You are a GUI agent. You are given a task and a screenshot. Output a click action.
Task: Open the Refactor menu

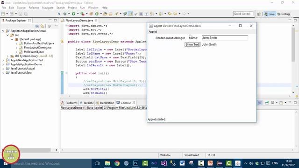point(34,7)
